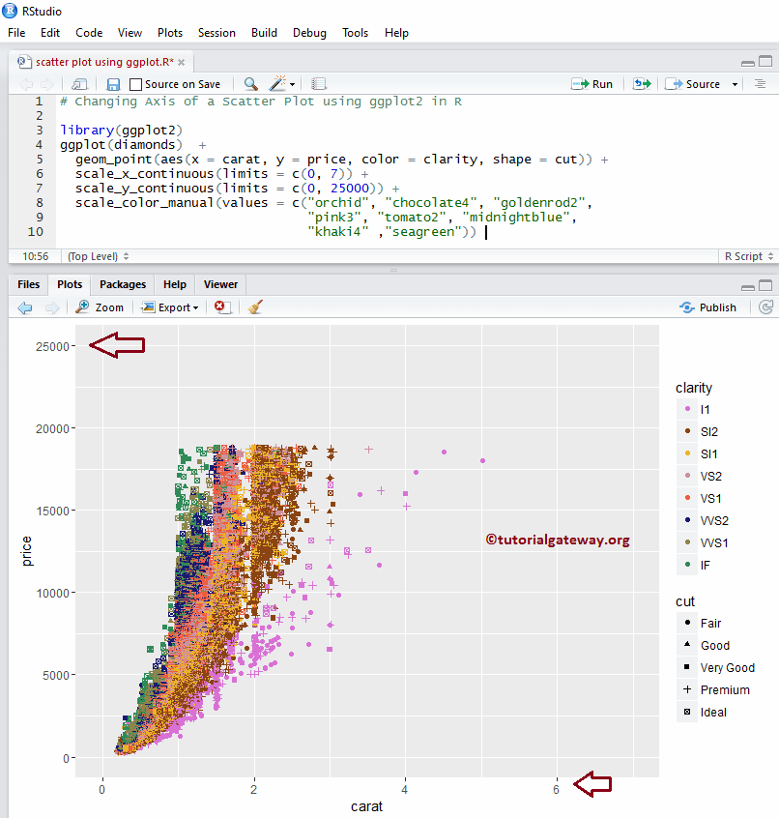Click the Publish button

tap(708, 307)
